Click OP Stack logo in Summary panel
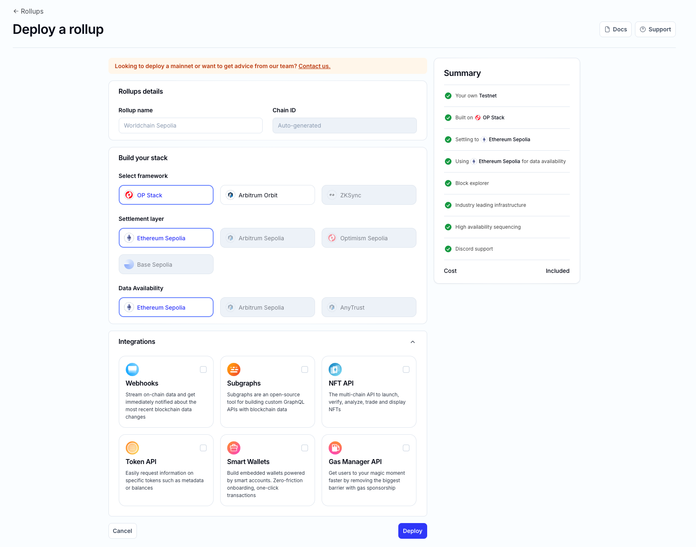696x547 pixels. [x=478, y=118]
